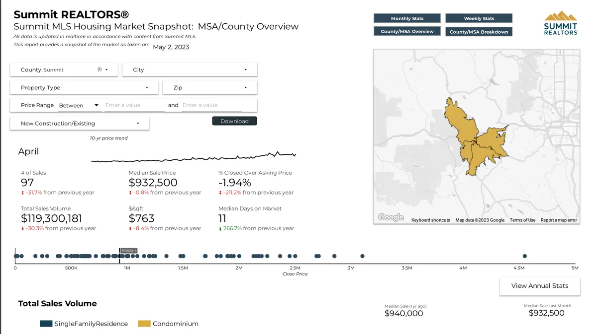Viewport: 597px width, 334px height.
Task: Click the Google logo on map
Action: pyautogui.click(x=391, y=217)
